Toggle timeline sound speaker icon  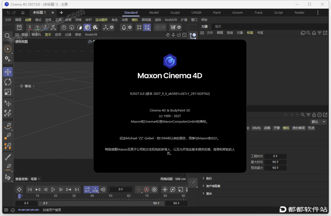[x=103, y=189]
